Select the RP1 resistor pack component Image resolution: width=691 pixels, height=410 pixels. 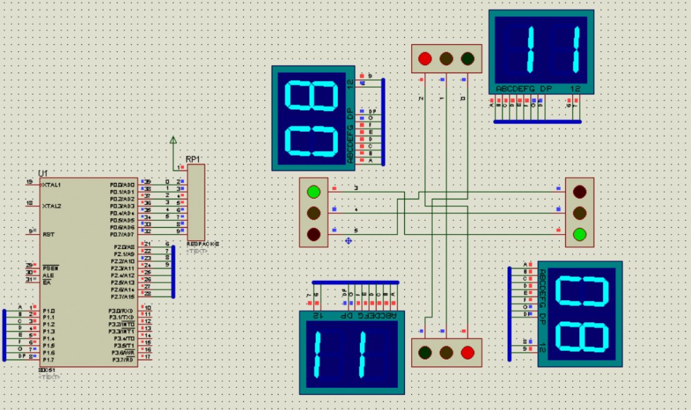tap(196, 202)
